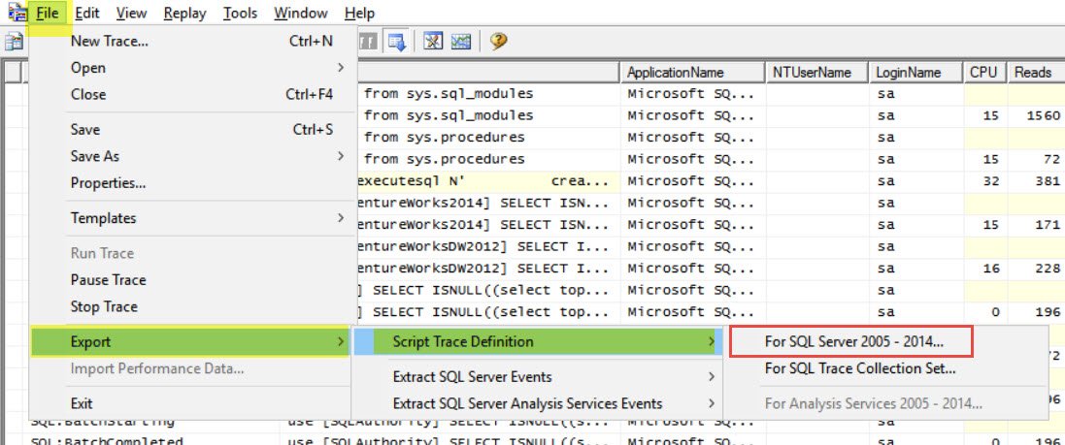This screenshot has height=445, width=1065.
Task: Click the New Trace toolbar icon
Action: [14, 42]
